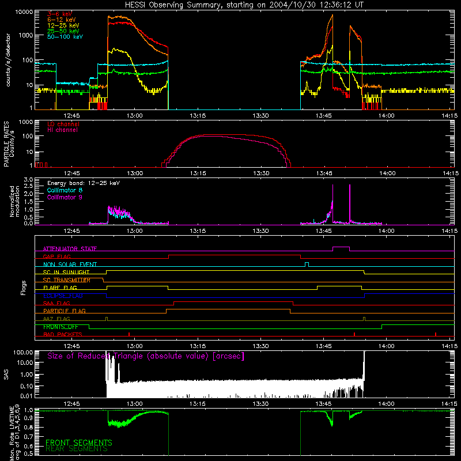Click the Collimator 8 legend label
This screenshot has height=461, width=461.
click(65, 190)
